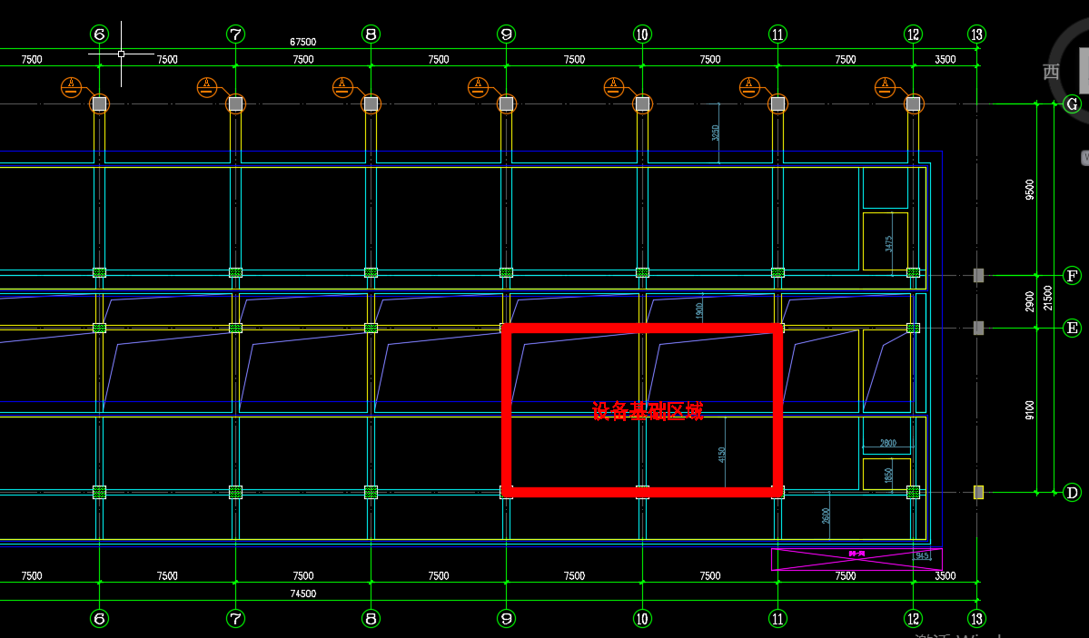1089x638 pixels.
Task: Select the 74500 overall dimension at bottom
Action: (302, 594)
